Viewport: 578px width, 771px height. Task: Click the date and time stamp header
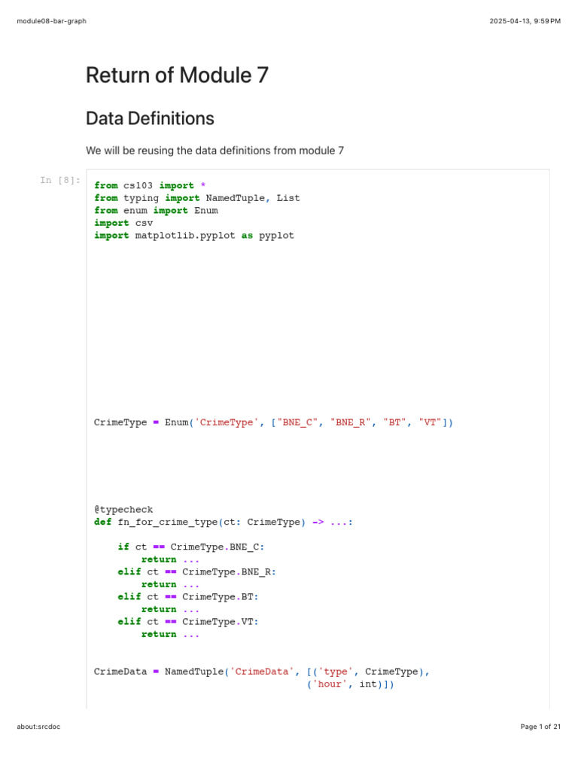[525, 21]
